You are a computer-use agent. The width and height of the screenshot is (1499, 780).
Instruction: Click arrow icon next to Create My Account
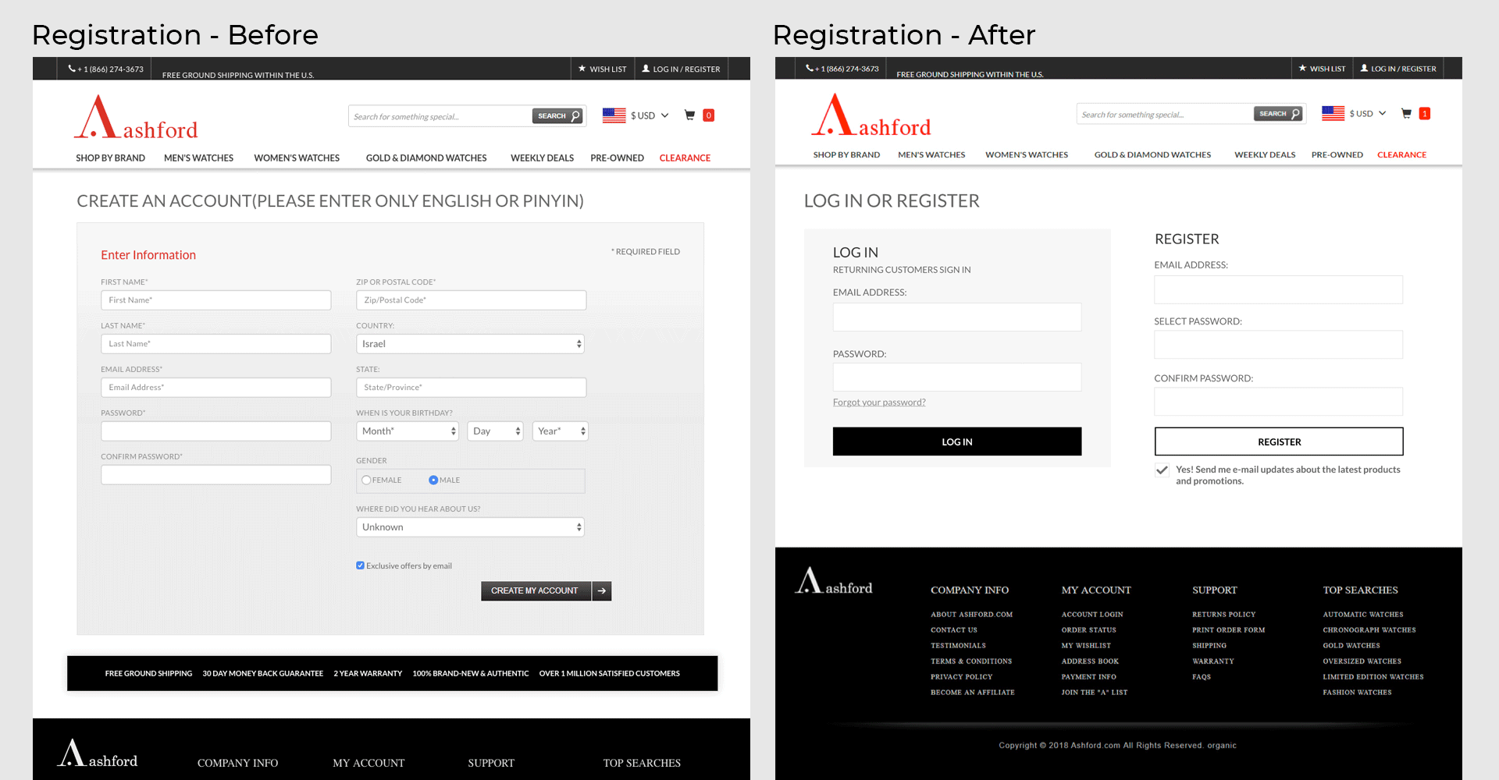coord(601,591)
